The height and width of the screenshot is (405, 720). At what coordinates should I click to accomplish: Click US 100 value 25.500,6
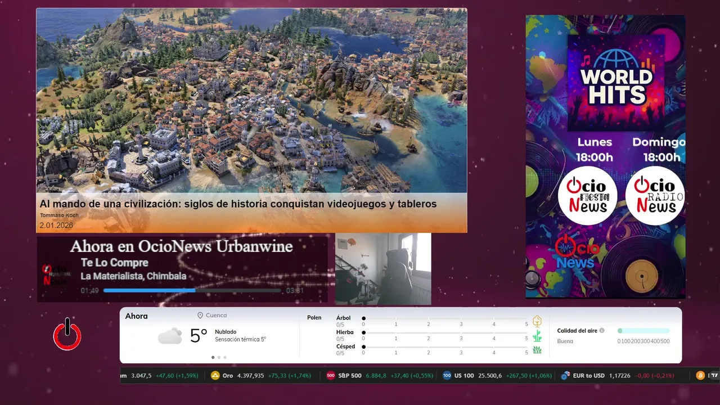tap(490, 376)
